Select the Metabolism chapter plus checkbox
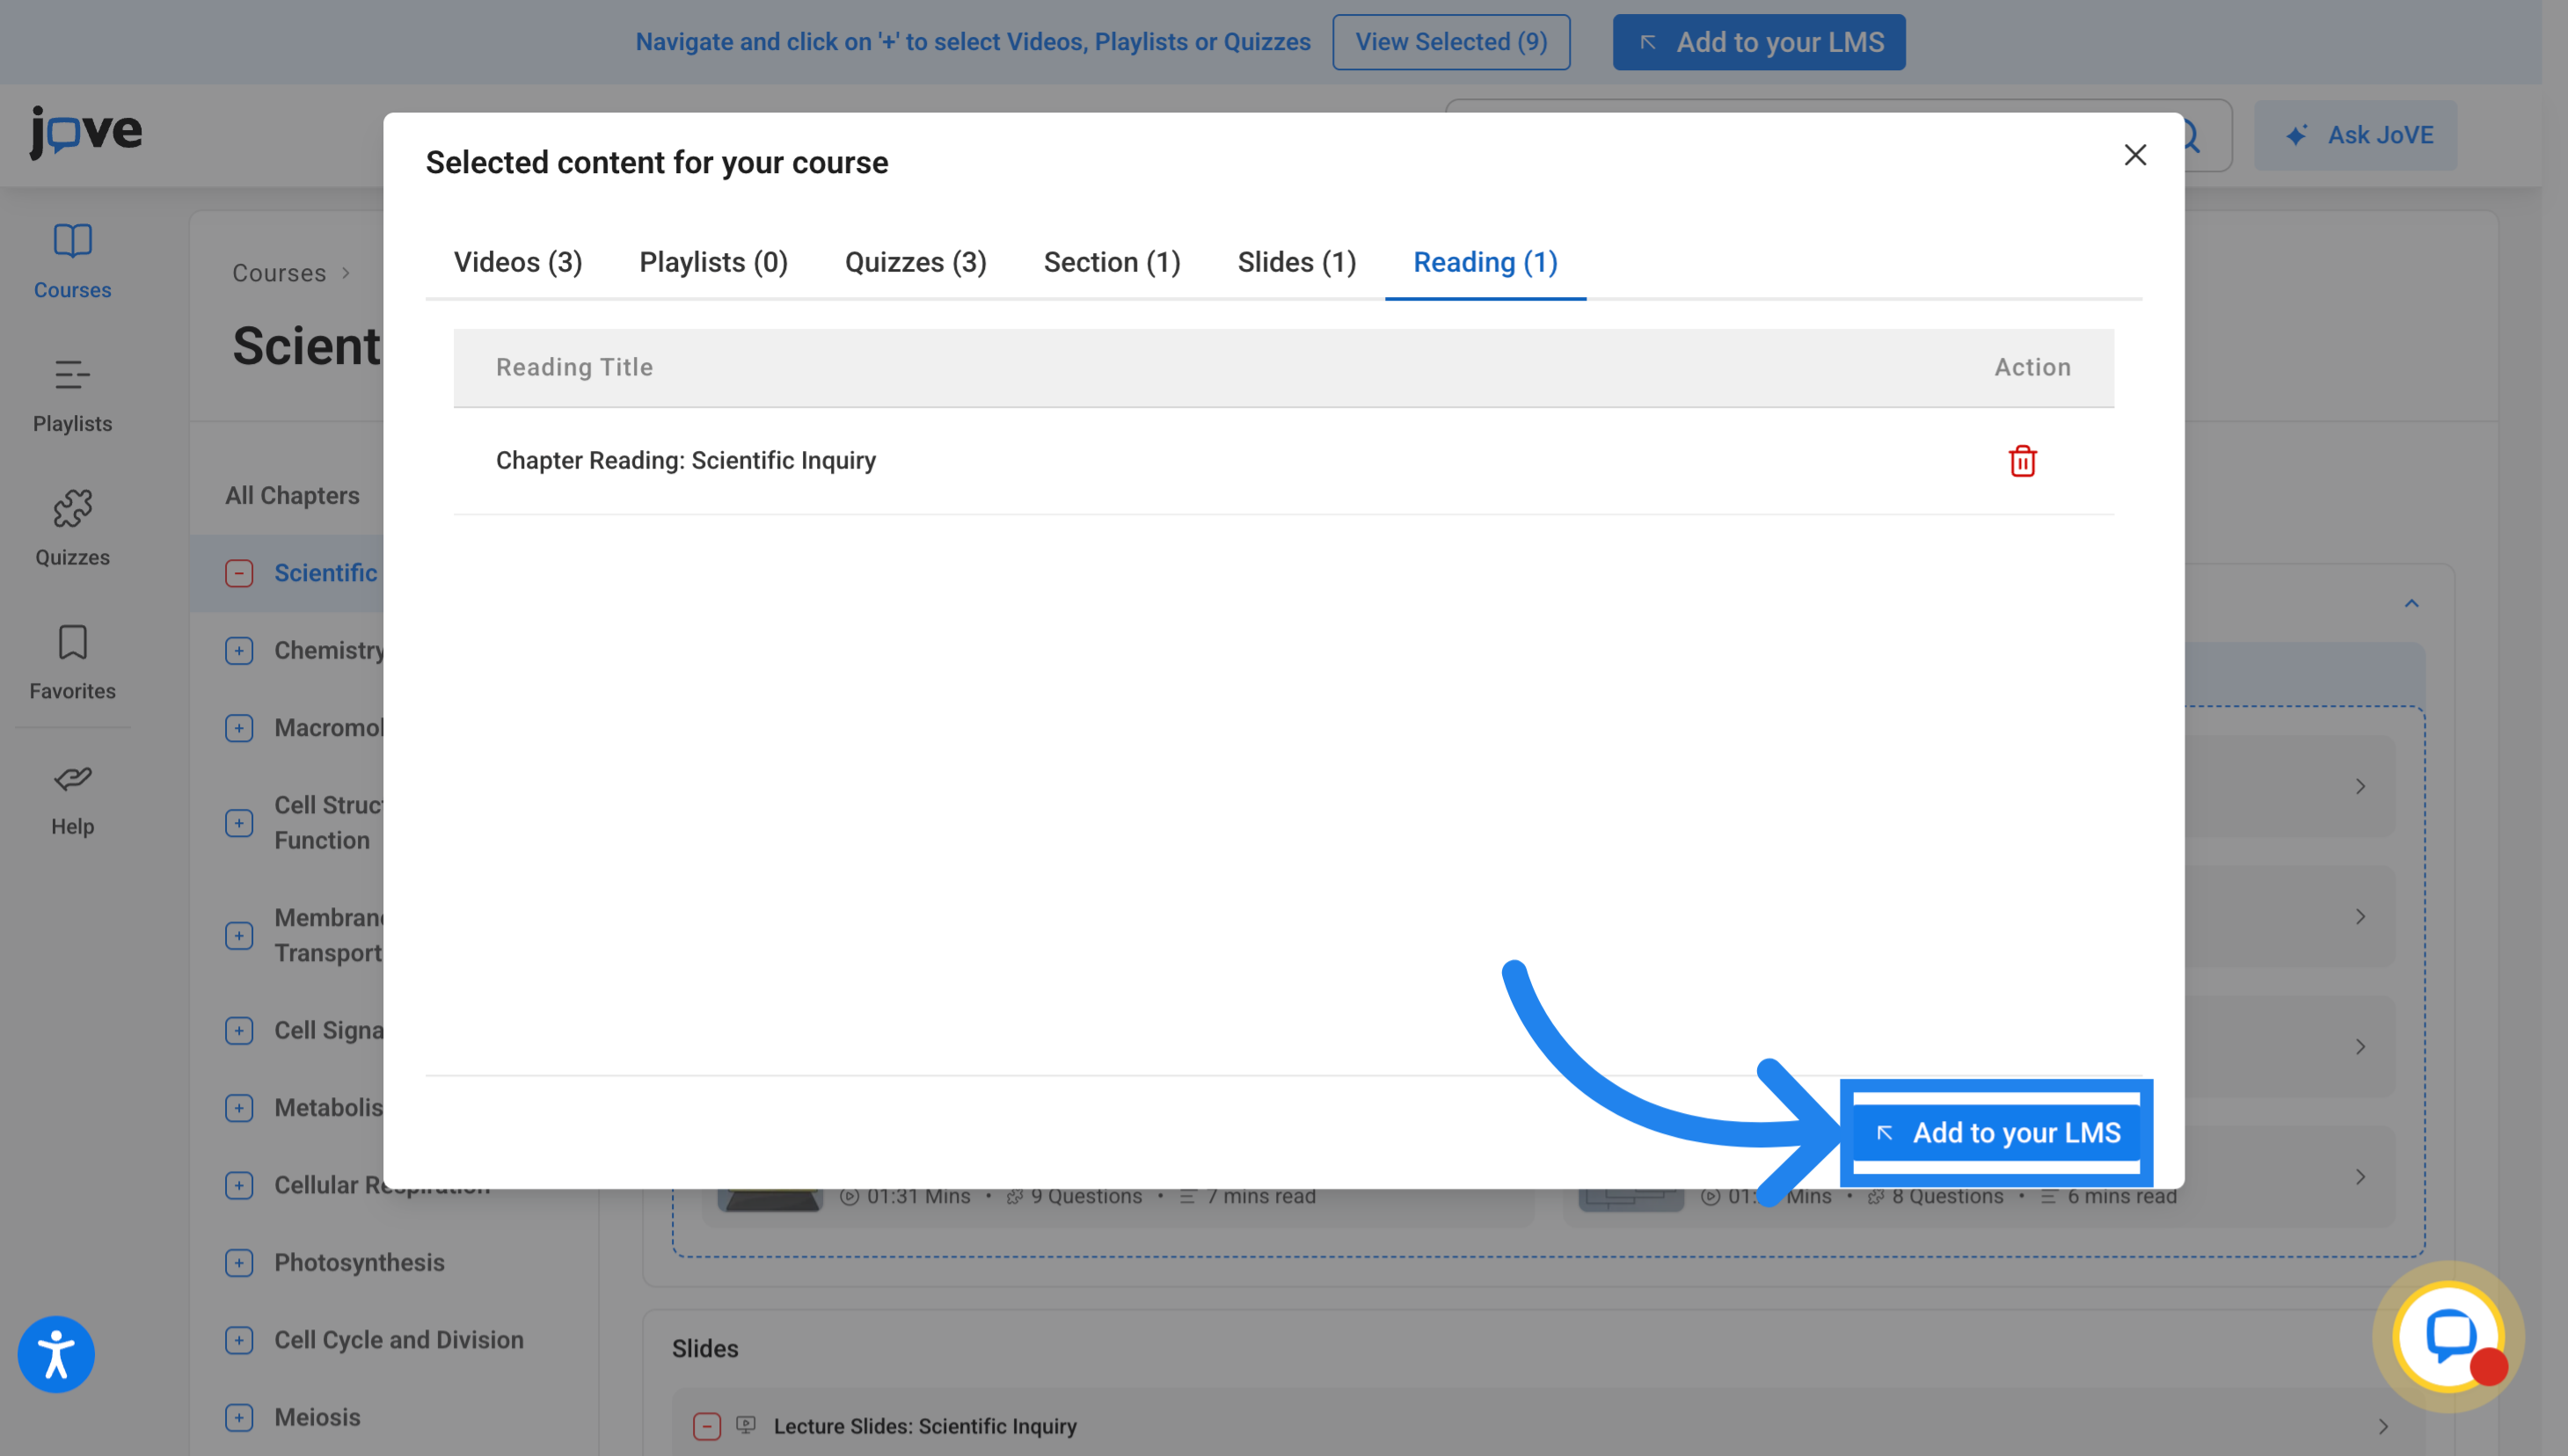Screen dimensions: 2568x1456 (239, 1108)
